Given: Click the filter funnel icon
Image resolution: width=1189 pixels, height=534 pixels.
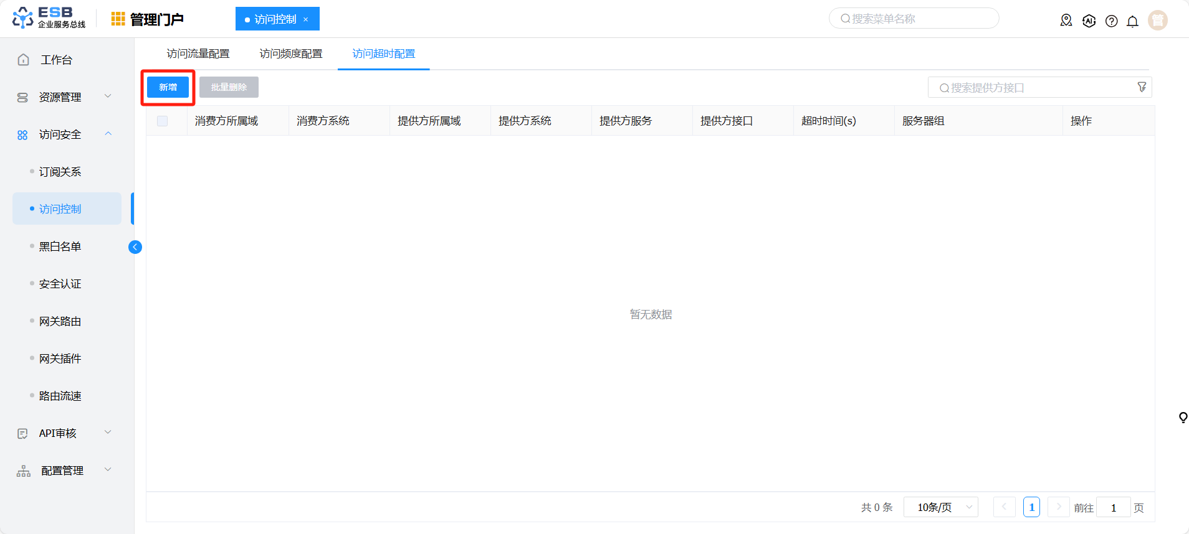Looking at the screenshot, I should [1142, 87].
